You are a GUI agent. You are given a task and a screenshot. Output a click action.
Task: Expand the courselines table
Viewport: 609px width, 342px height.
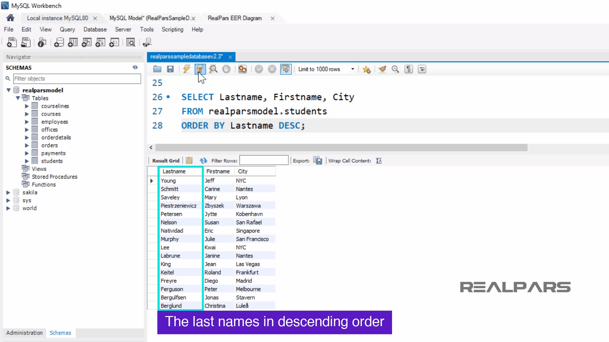27,106
